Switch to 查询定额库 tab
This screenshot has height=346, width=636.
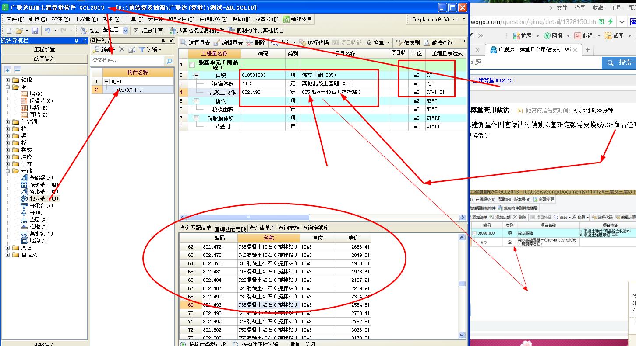[x=315, y=228]
